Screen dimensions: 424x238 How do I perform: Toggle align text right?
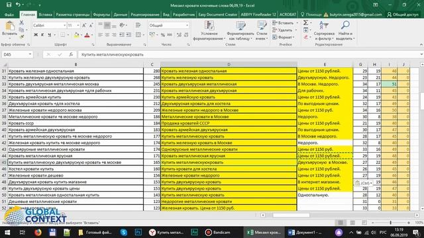(114, 35)
